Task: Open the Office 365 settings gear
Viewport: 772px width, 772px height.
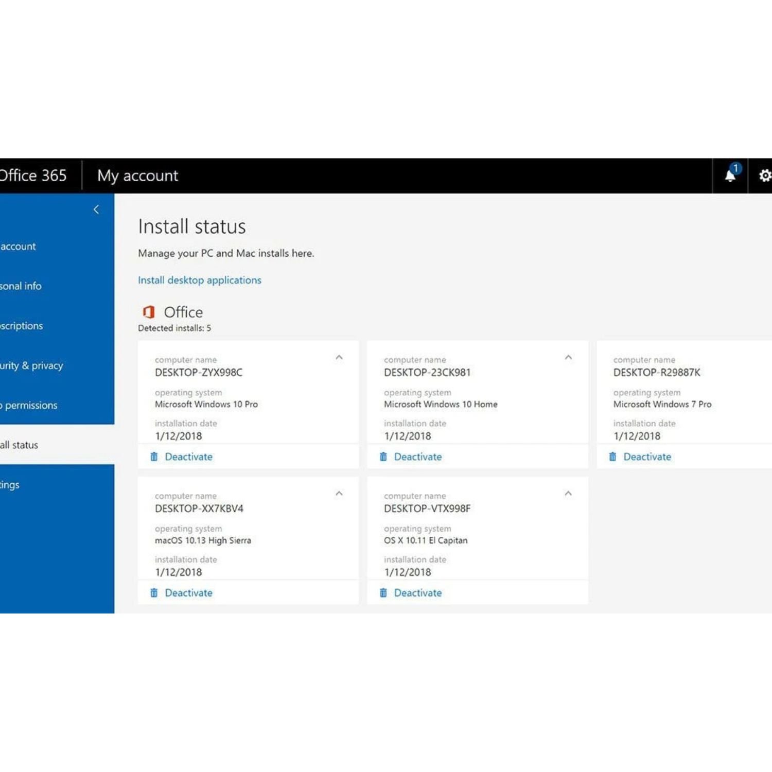Action: [764, 176]
